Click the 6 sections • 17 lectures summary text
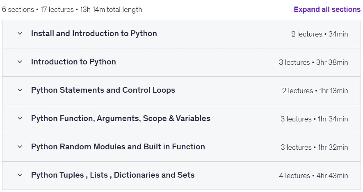The image size is (363, 192). point(38,9)
